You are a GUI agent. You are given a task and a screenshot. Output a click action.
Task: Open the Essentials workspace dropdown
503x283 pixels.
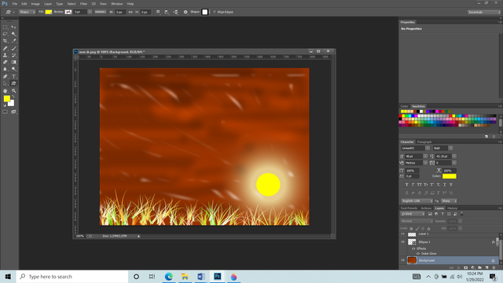[484, 13]
